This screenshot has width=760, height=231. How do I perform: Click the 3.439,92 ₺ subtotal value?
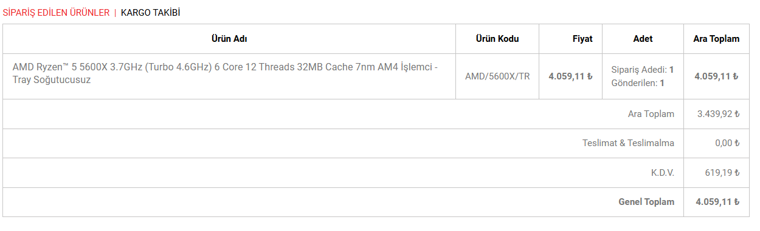(x=717, y=114)
